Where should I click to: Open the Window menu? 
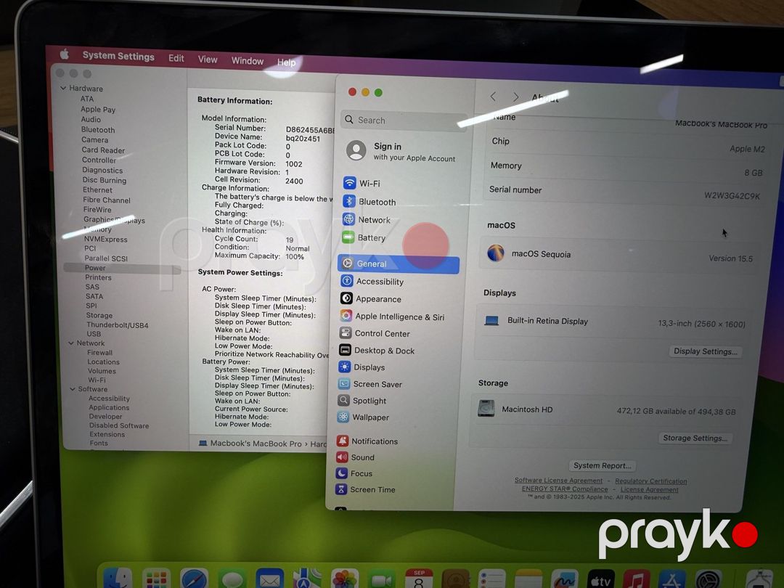(247, 61)
